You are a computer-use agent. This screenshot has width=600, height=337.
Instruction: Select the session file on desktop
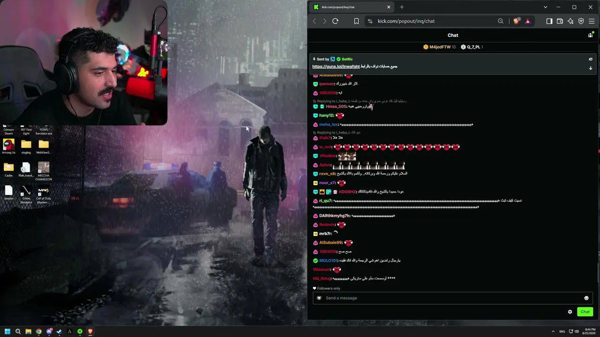(8, 192)
